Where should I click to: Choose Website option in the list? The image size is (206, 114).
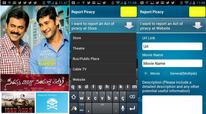[103, 79]
